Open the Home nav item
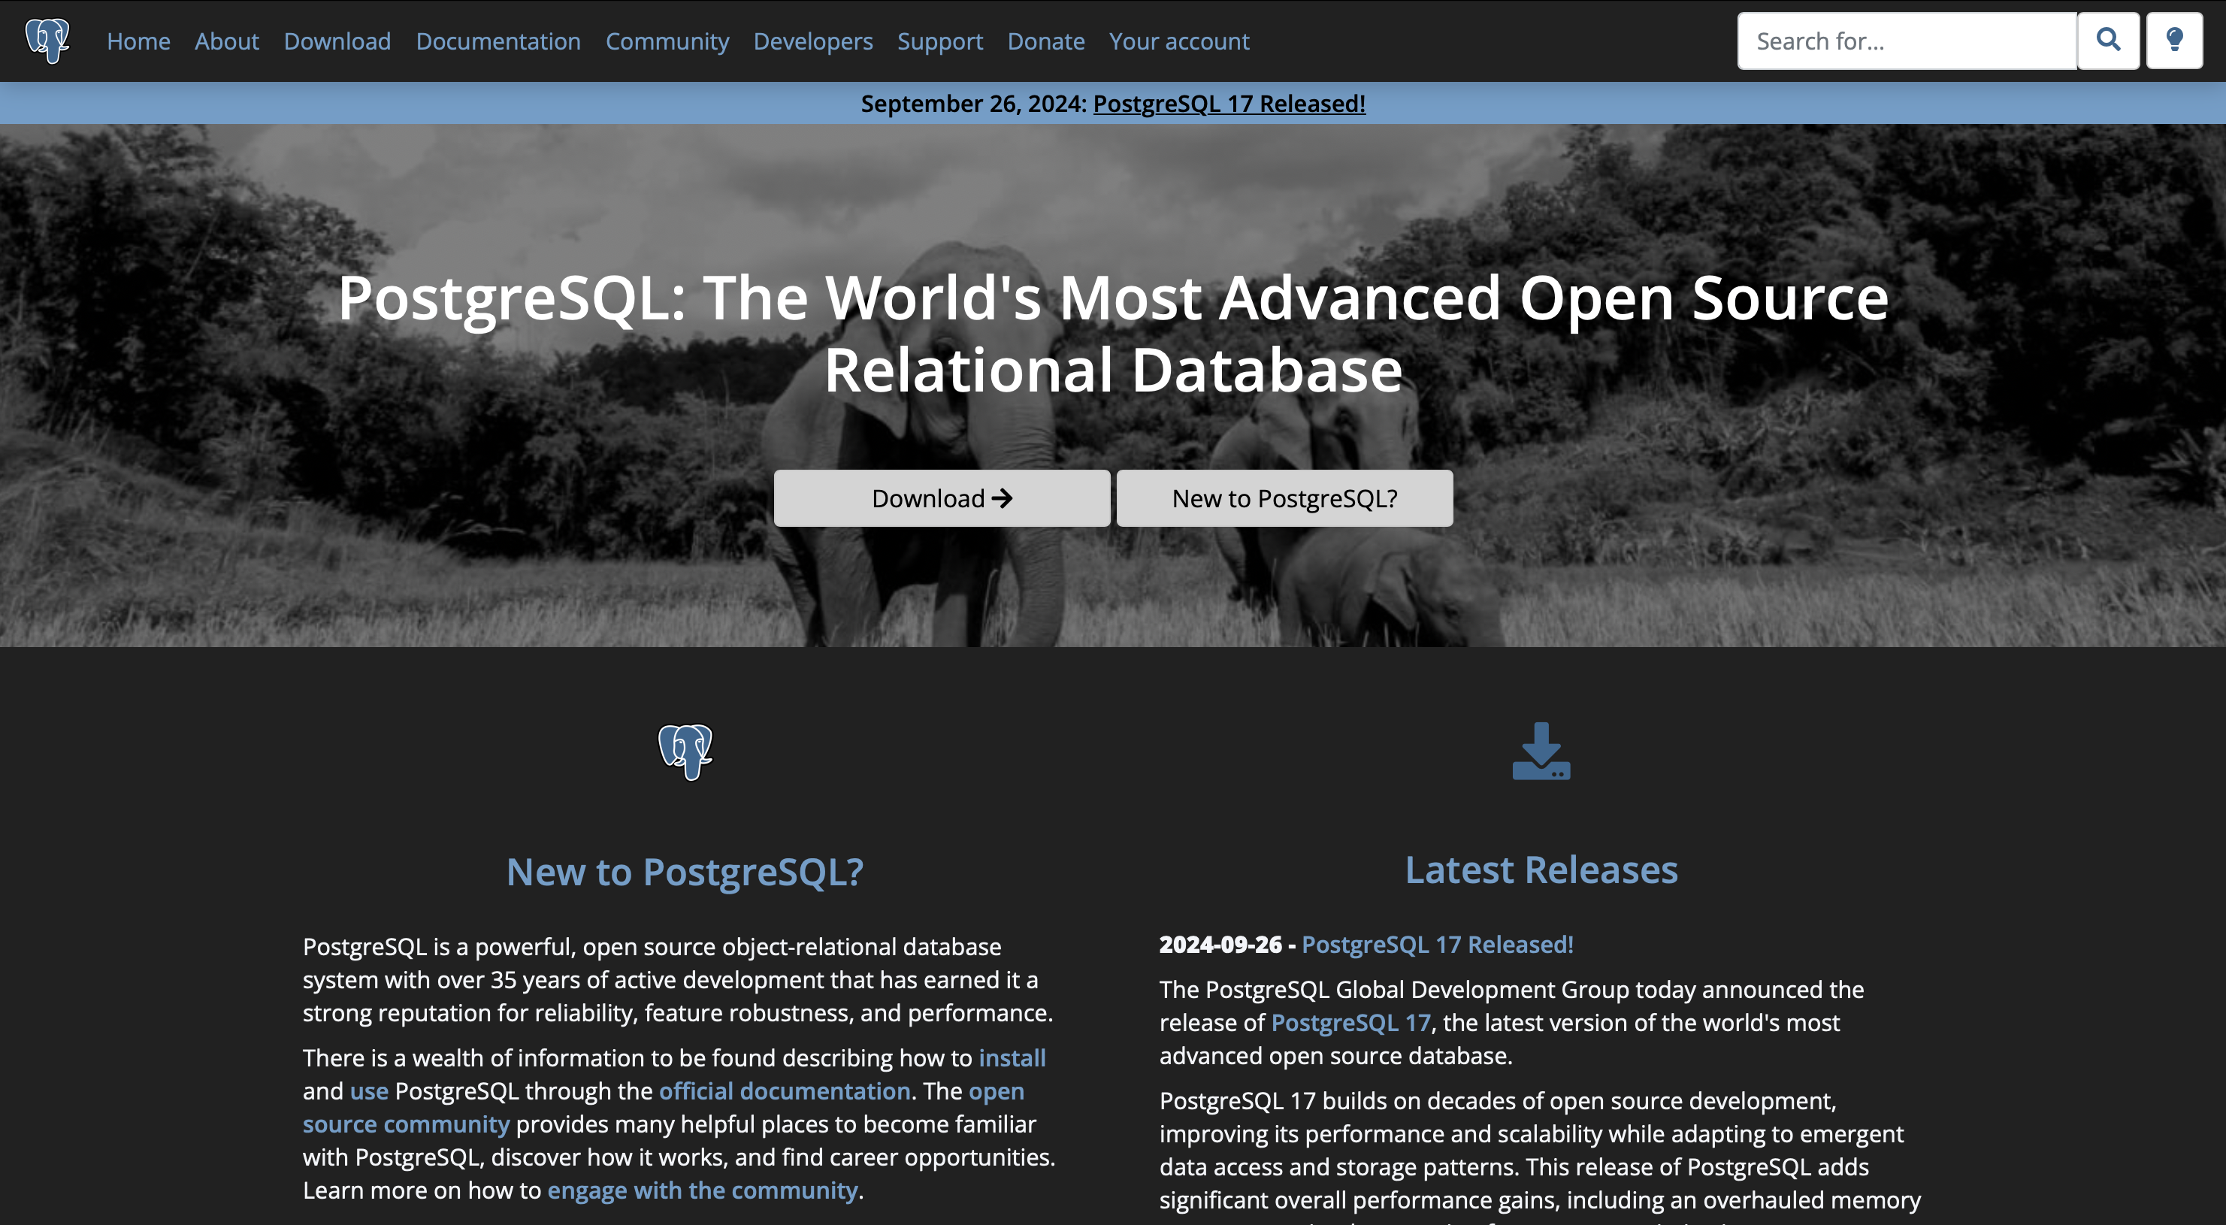This screenshot has width=2226, height=1225. (138, 41)
